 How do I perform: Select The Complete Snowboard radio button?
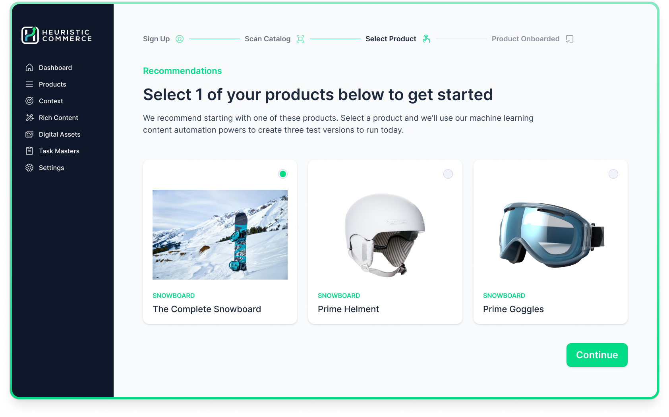coord(283,174)
